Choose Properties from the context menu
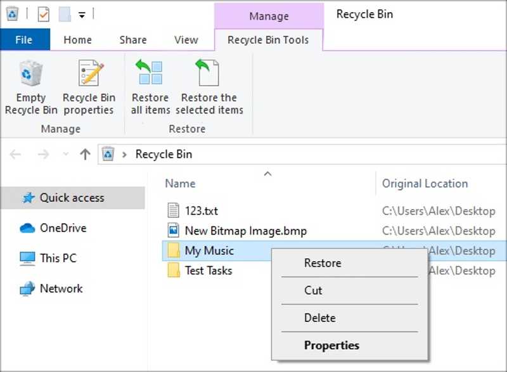Screen dimensions: 507x372 click(x=350, y=345)
